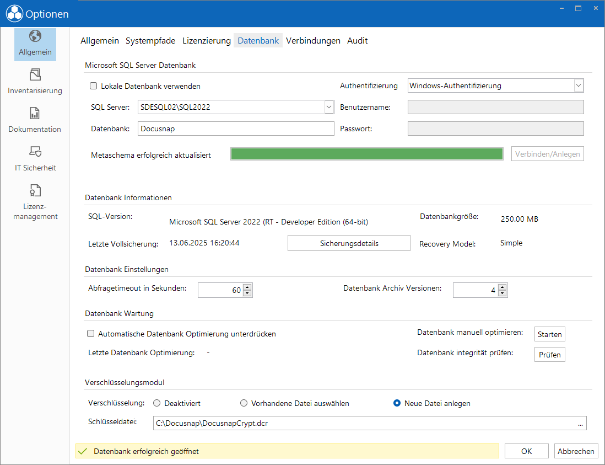605x465 pixels.
Task: Decrease Datenbank Archiv Versionen down arrow
Action: 502,293
